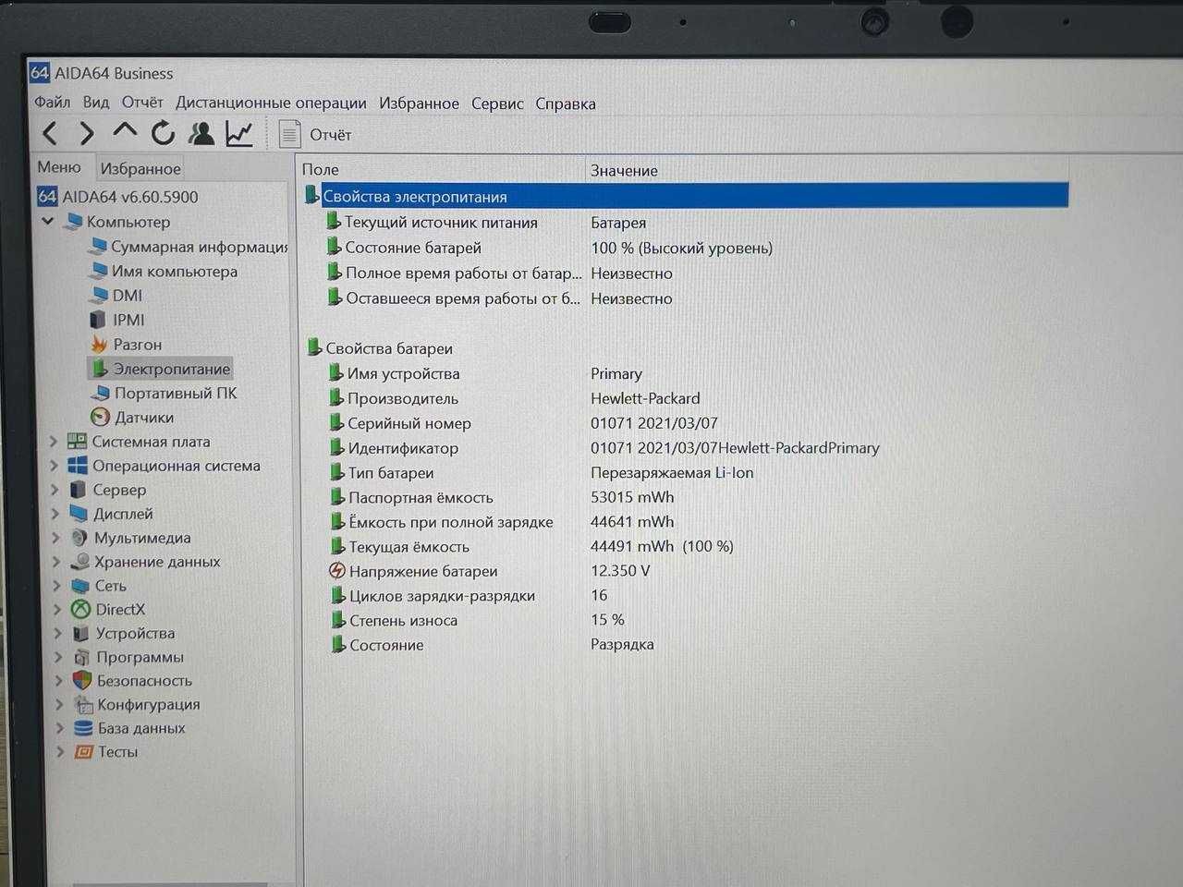Select the Программы tree icon
Viewport: 1183px width, 887px height.
(x=82, y=657)
